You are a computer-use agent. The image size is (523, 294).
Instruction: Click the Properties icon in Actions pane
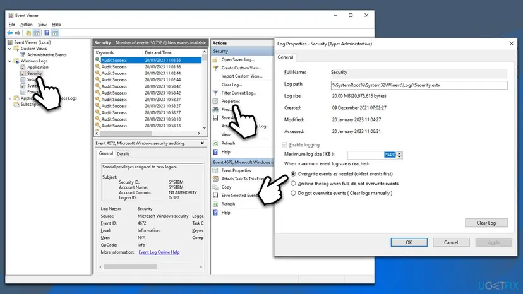[x=215, y=102]
